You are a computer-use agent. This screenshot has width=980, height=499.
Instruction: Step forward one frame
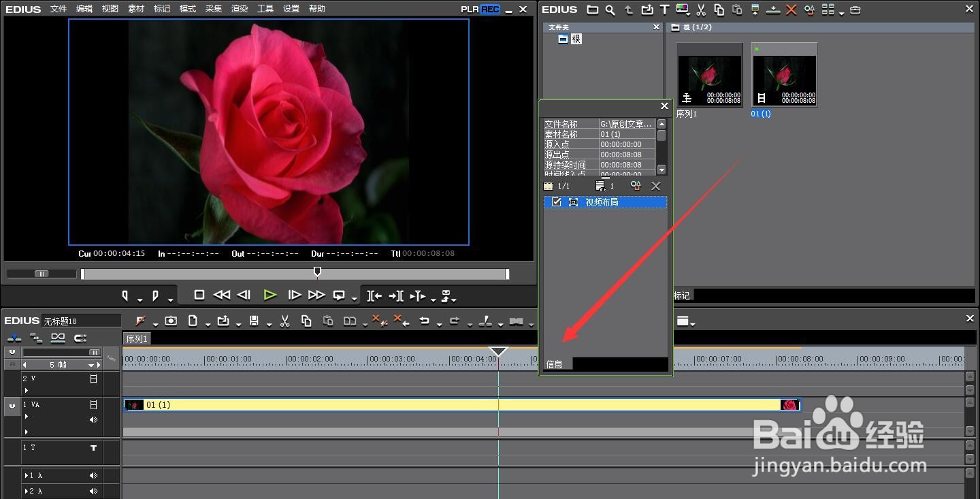[x=295, y=295]
